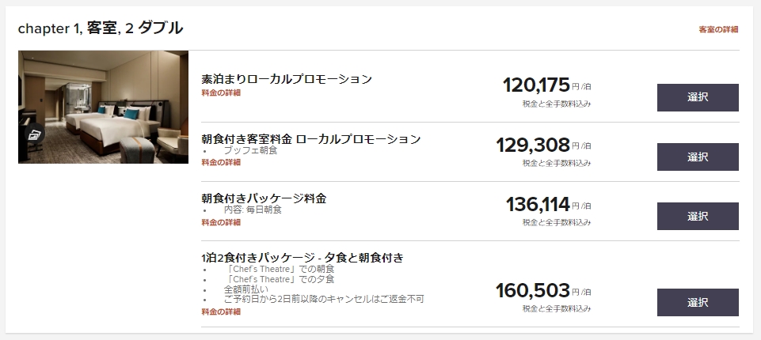Select the 129,308 yen breakfast promotion rate

click(x=698, y=157)
